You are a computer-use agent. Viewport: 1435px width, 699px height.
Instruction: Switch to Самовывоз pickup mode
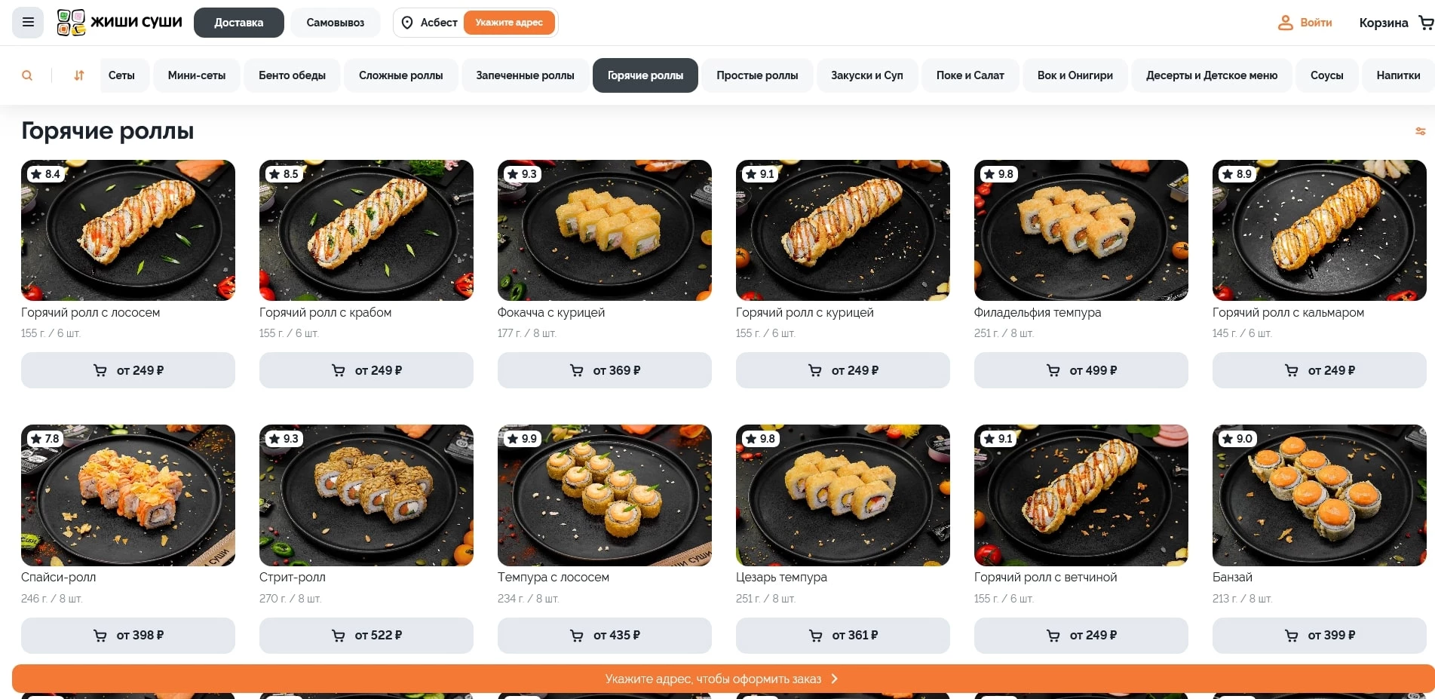tap(336, 23)
